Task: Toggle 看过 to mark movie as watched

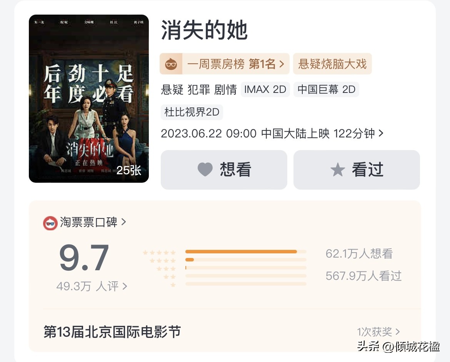Action: point(356,170)
